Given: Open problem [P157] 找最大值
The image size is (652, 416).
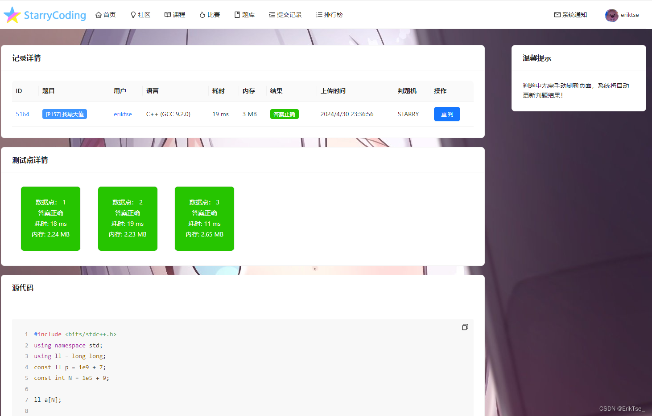Looking at the screenshot, I should (64, 114).
